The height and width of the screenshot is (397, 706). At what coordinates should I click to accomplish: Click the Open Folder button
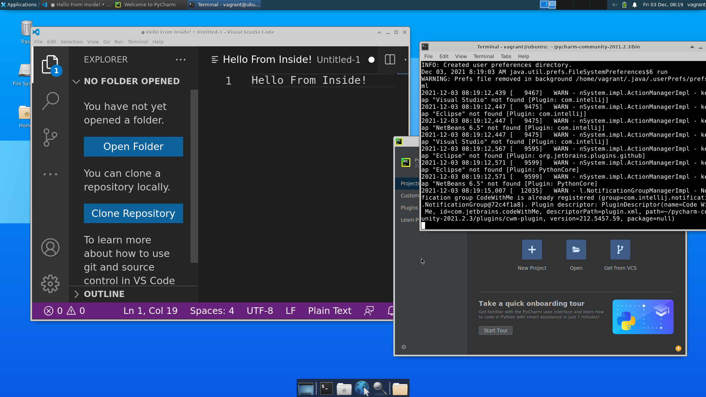(133, 147)
